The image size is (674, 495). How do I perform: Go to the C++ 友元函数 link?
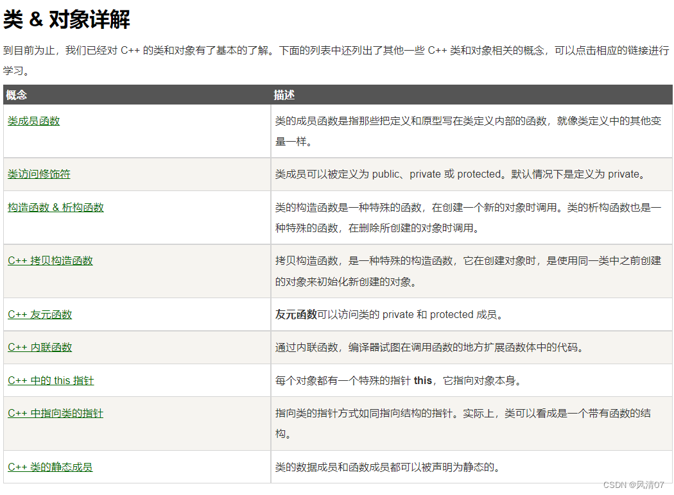point(40,314)
